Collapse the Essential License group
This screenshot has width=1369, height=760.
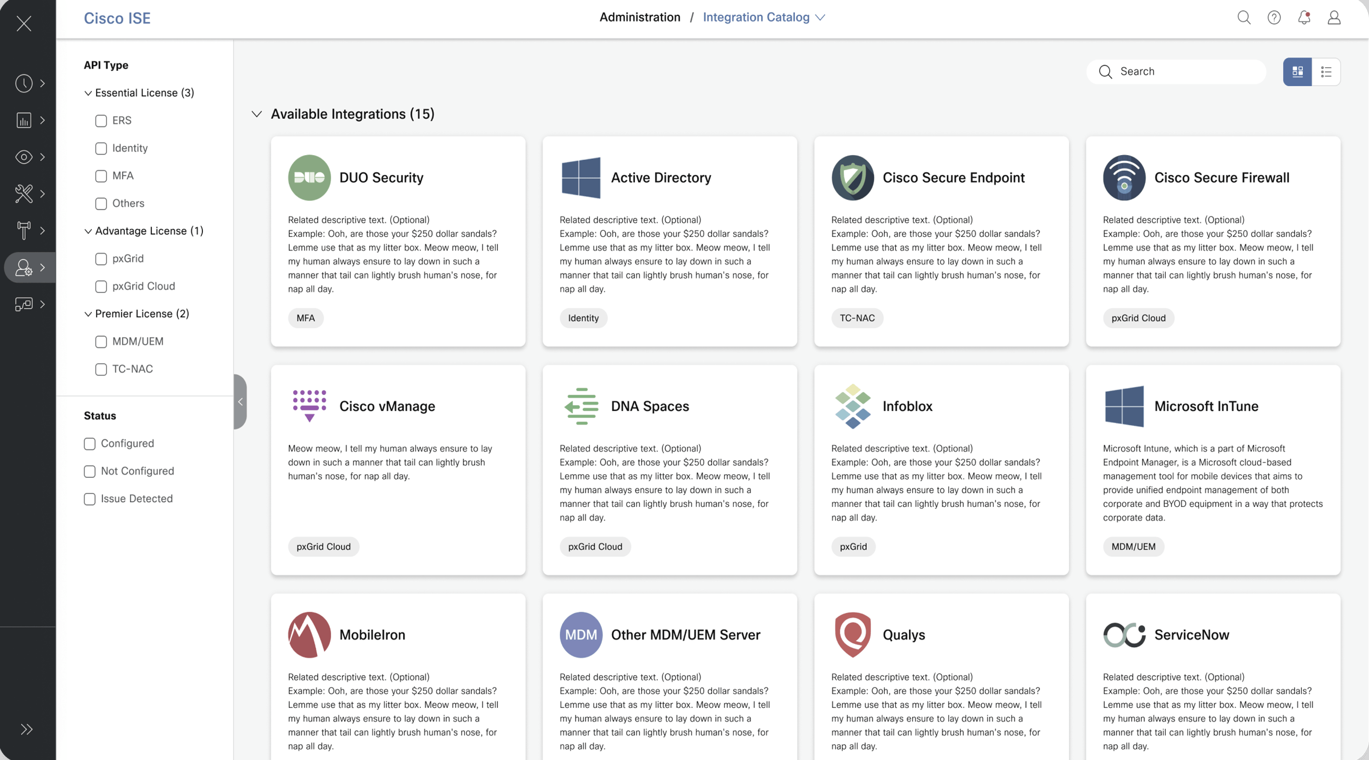(x=88, y=93)
